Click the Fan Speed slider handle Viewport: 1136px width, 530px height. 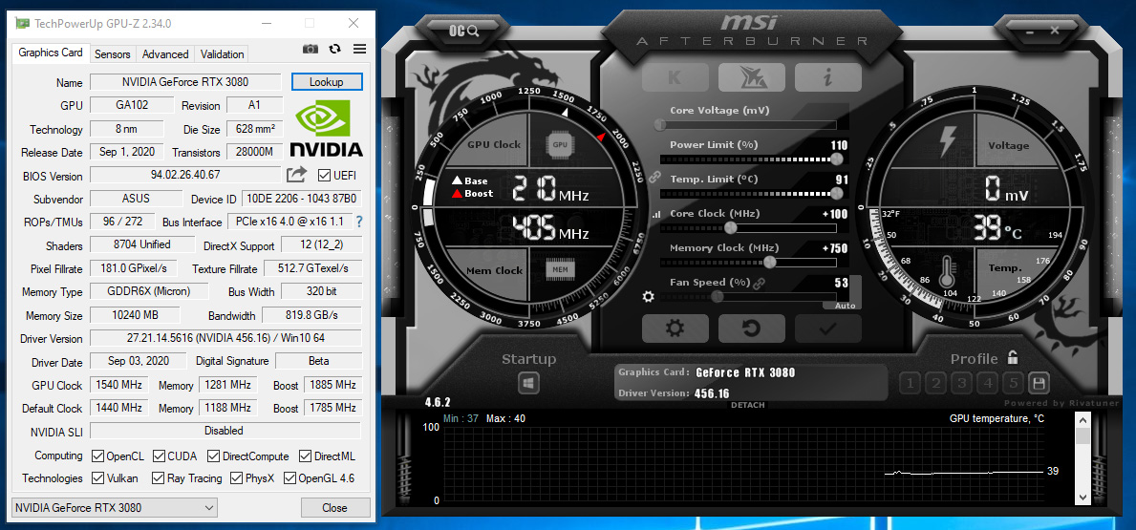(x=717, y=296)
